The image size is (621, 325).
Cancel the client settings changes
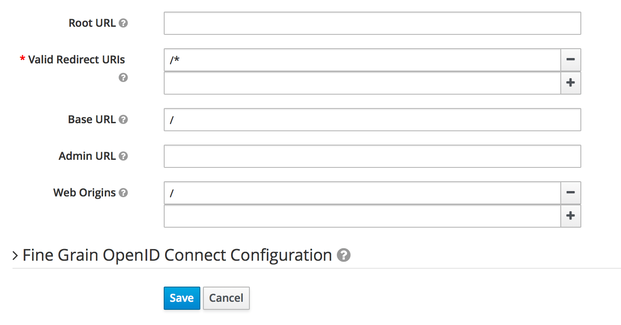pyautogui.click(x=226, y=298)
